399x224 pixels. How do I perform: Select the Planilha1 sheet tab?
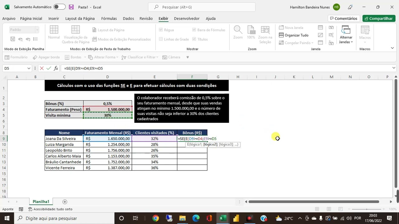pyautogui.click(x=41, y=202)
